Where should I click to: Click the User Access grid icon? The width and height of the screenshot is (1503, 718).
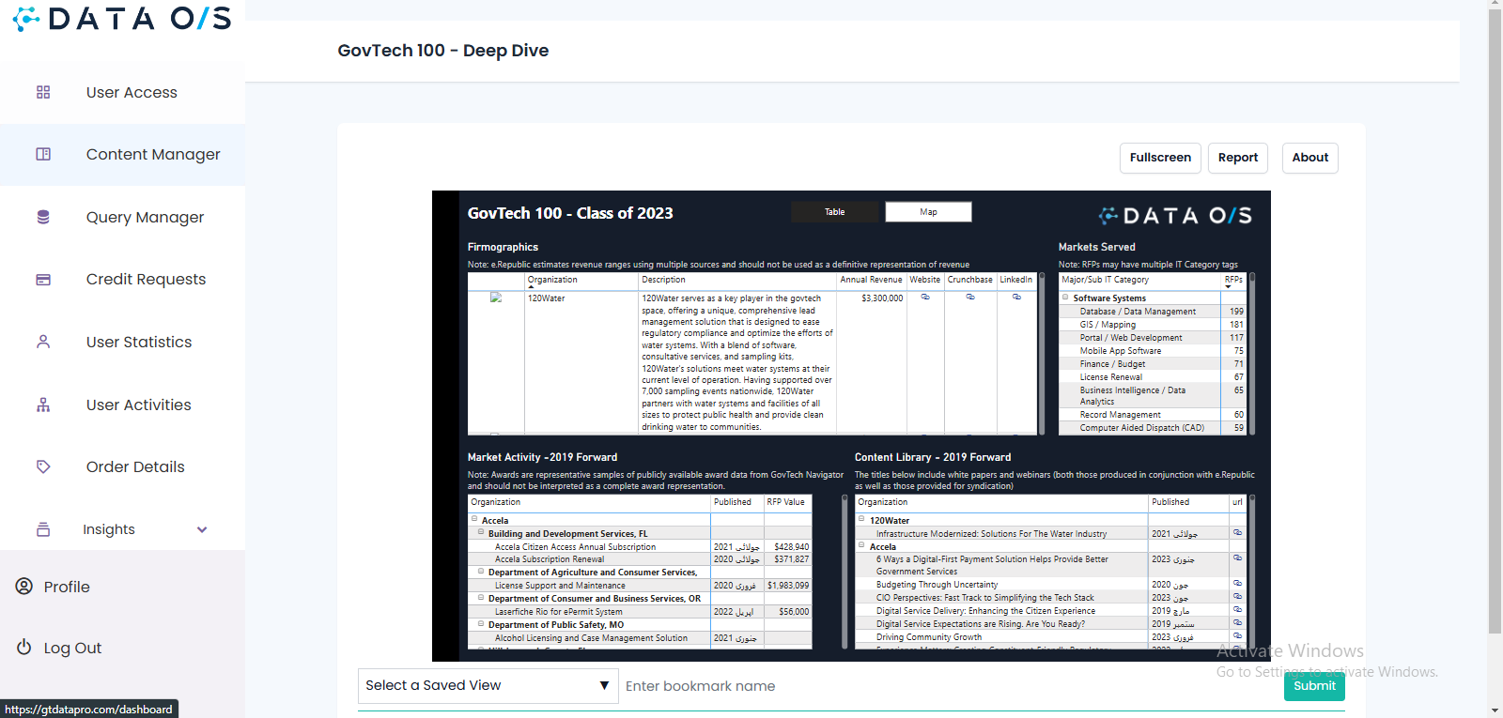43,92
